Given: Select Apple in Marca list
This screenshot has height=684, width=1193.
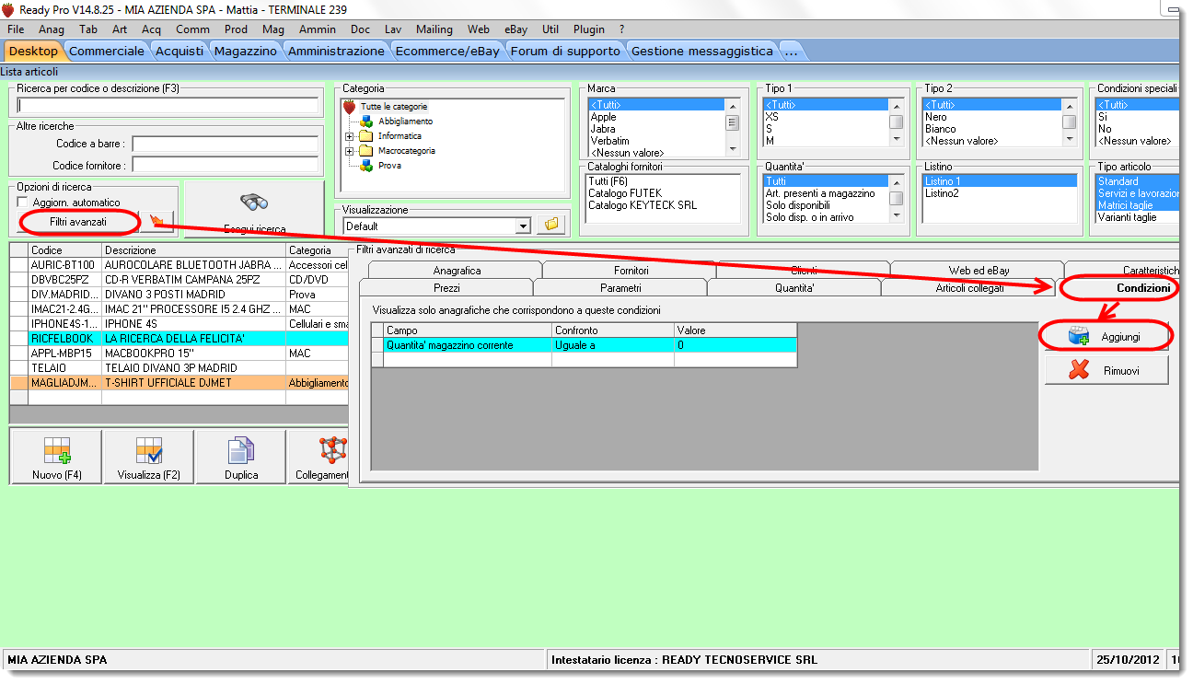Looking at the screenshot, I should (x=657, y=117).
